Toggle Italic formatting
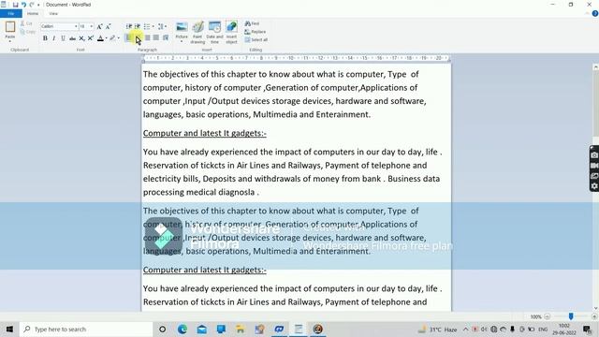Screen dimensions: 599x337 (54, 38)
